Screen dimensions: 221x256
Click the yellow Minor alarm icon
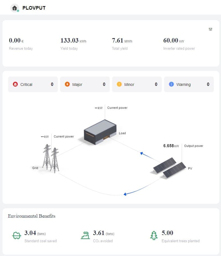tap(119, 84)
